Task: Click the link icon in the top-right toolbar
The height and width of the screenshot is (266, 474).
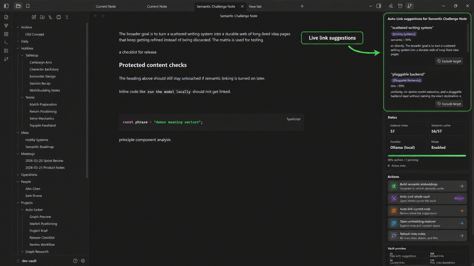Action: (x=391, y=6)
